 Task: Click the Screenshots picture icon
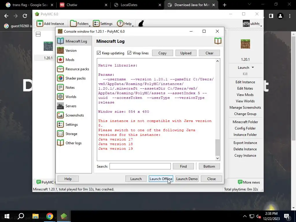click(60, 115)
